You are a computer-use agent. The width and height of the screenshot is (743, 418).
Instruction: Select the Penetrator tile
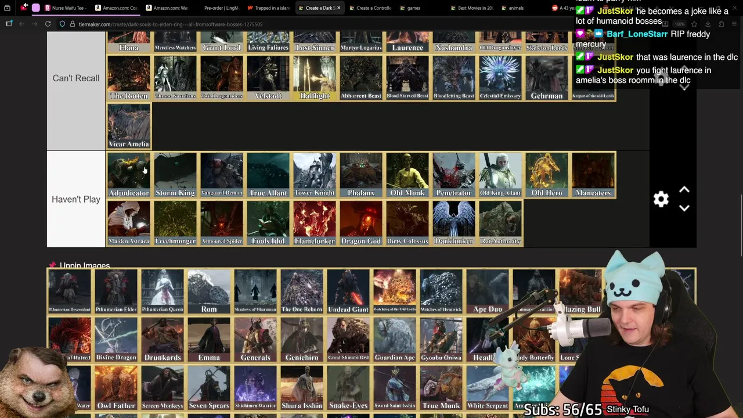tap(454, 175)
